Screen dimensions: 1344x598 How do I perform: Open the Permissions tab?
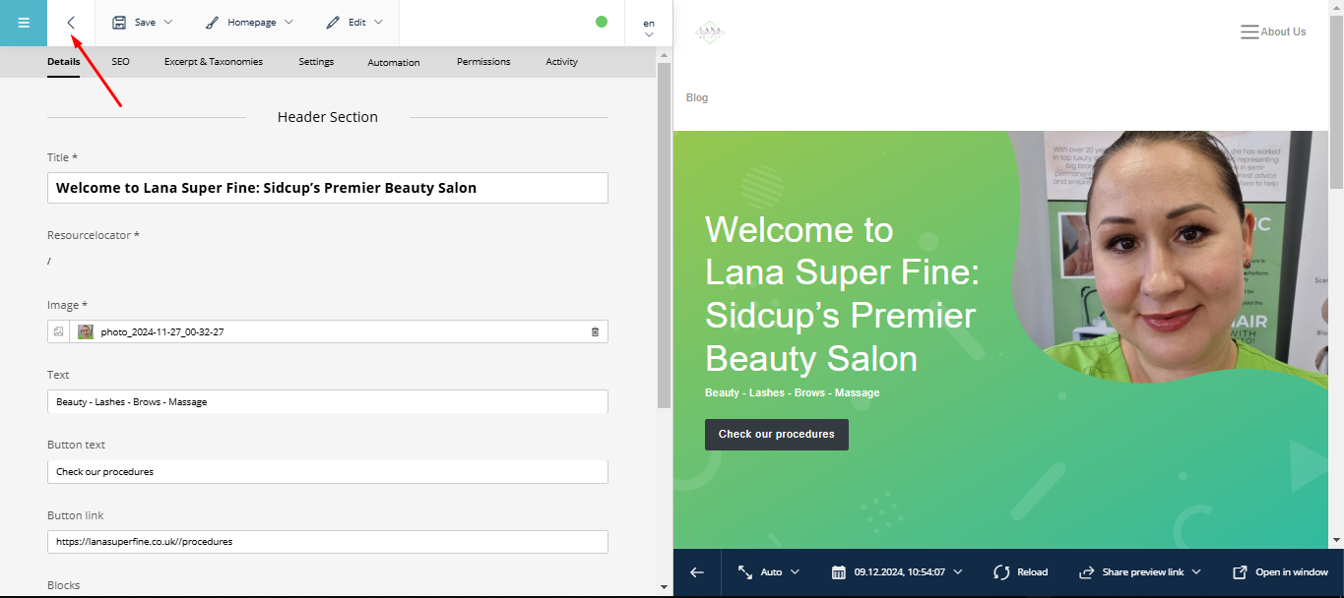pos(483,62)
